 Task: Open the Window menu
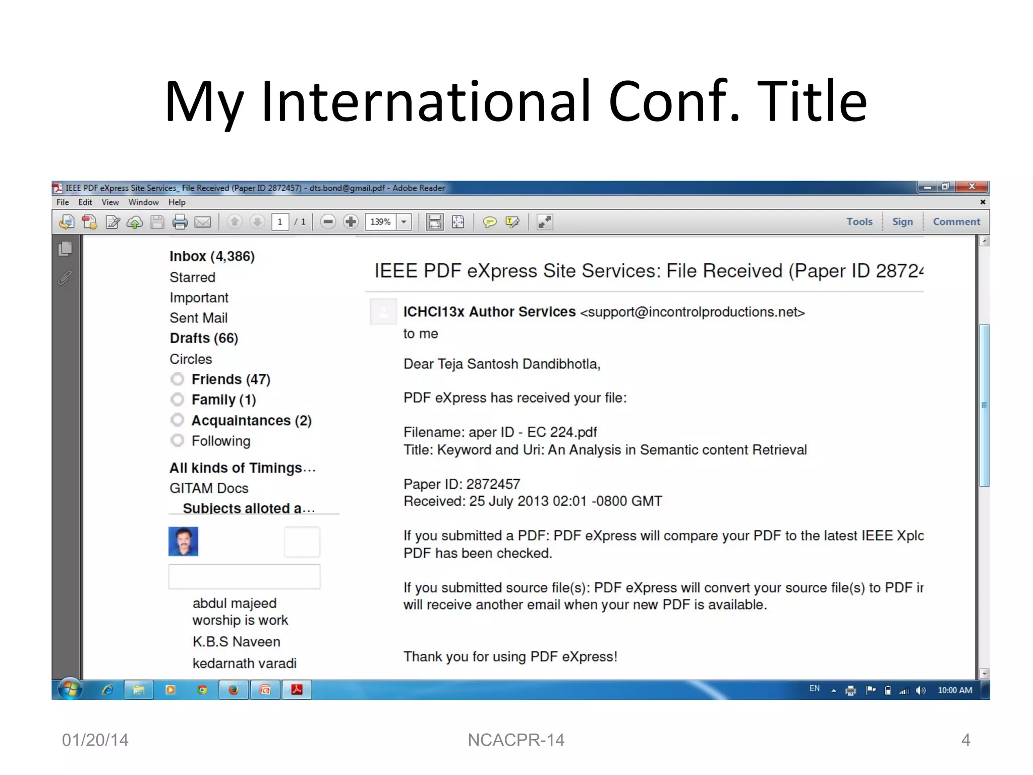143,202
